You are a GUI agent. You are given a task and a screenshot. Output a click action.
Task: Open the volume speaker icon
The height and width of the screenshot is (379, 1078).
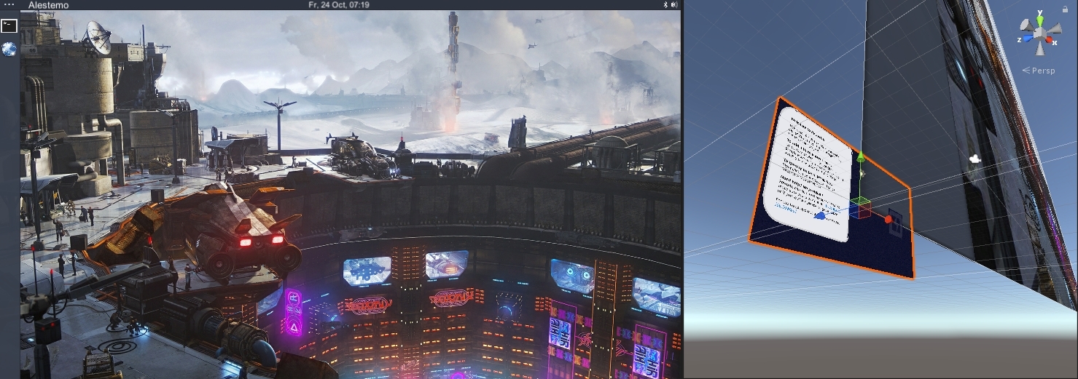673,4
